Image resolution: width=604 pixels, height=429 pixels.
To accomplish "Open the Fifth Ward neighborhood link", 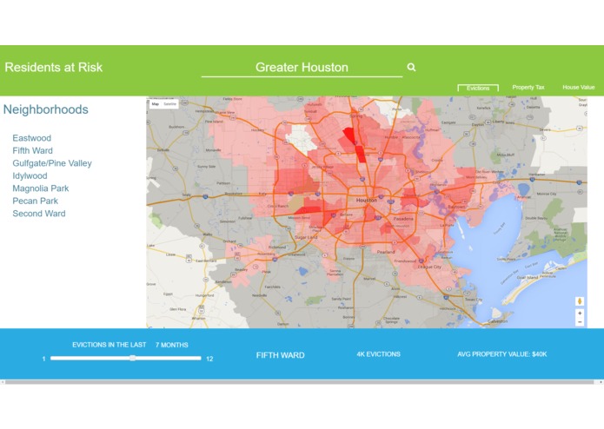I will tap(32, 151).
